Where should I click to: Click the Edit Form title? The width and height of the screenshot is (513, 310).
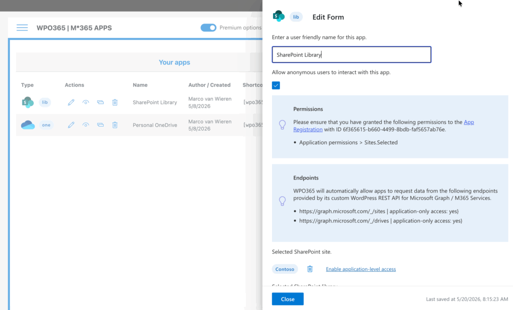click(328, 17)
